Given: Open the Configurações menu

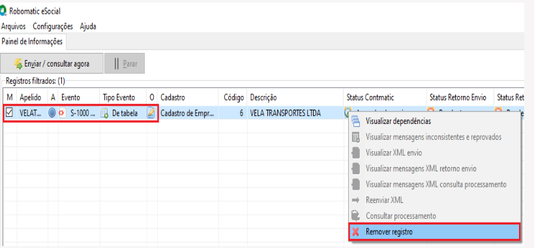Looking at the screenshot, I should pos(53,26).
